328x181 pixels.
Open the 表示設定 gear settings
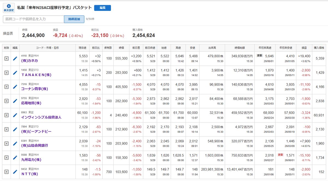pyautogui.click(x=9, y=8)
